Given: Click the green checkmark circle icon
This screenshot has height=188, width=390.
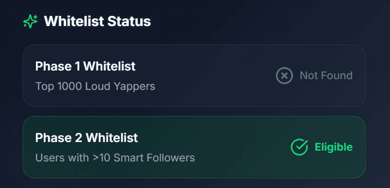Looking at the screenshot, I should coord(299,147).
